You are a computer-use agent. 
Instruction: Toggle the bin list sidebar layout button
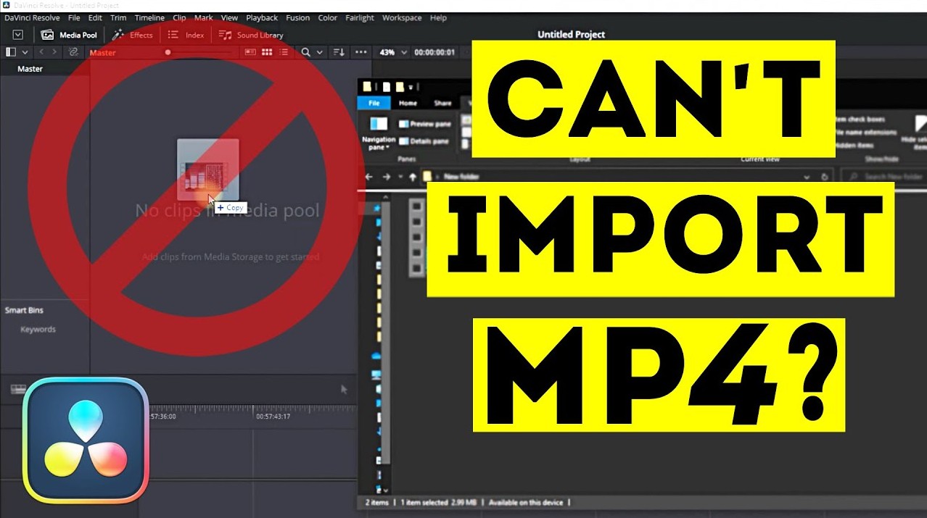[11, 52]
